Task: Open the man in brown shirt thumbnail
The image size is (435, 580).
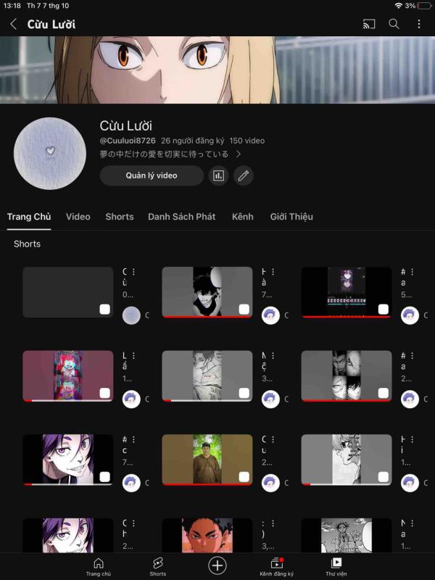Action: (207, 460)
